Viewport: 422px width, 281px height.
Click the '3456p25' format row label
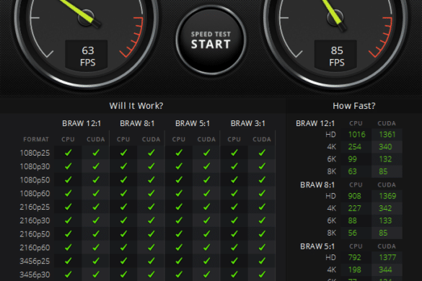pyautogui.click(x=35, y=261)
